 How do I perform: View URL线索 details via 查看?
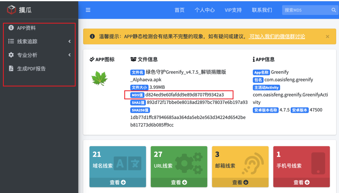[179, 182]
